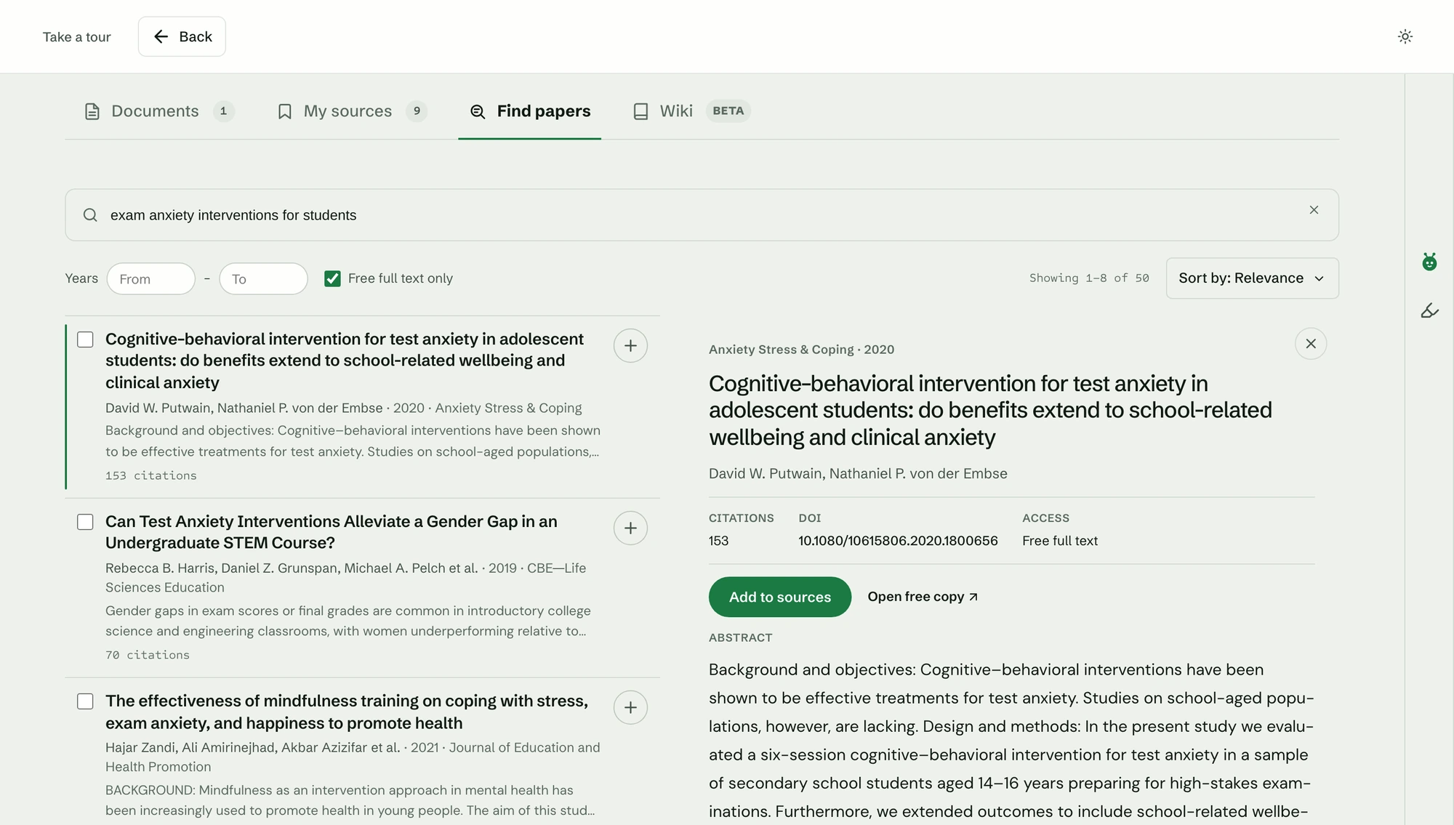This screenshot has height=825, width=1454.
Task: Open the highlighter pen sidebar icon
Action: click(x=1429, y=311)
